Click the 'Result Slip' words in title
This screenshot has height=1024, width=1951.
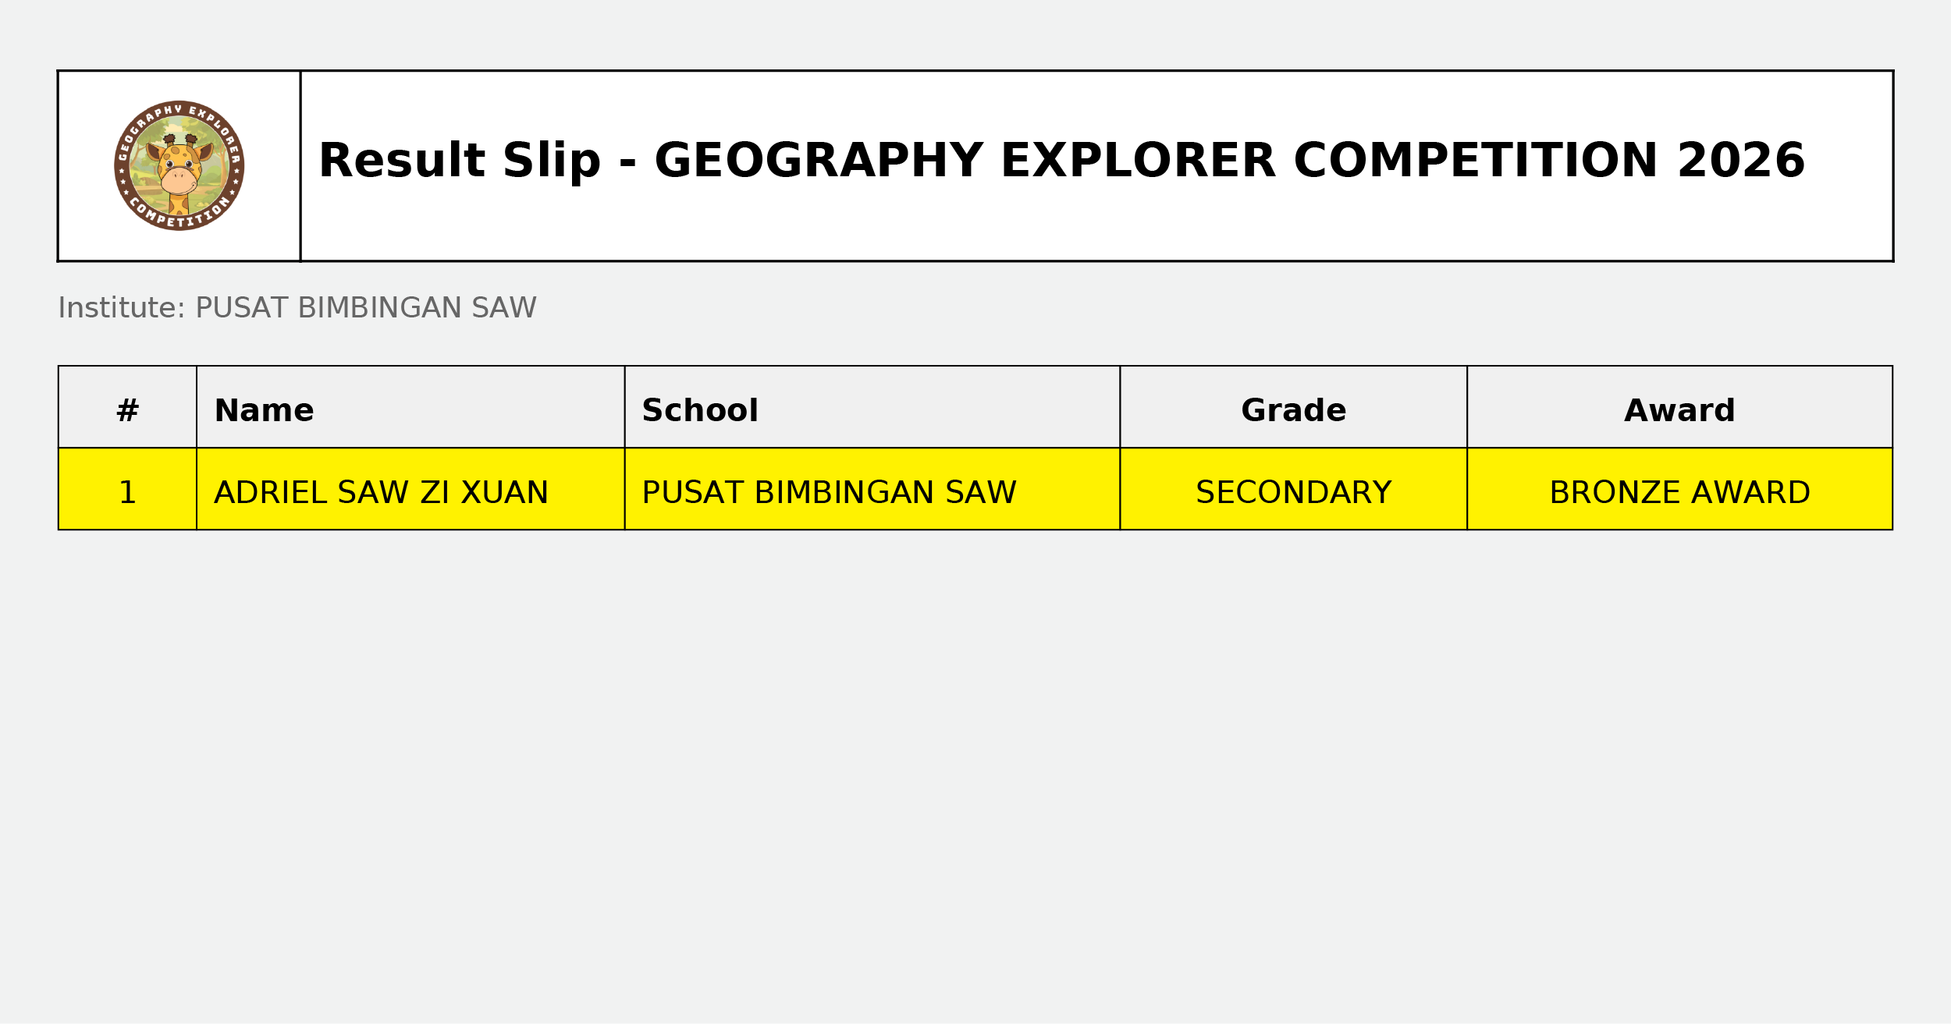(460, 161)
